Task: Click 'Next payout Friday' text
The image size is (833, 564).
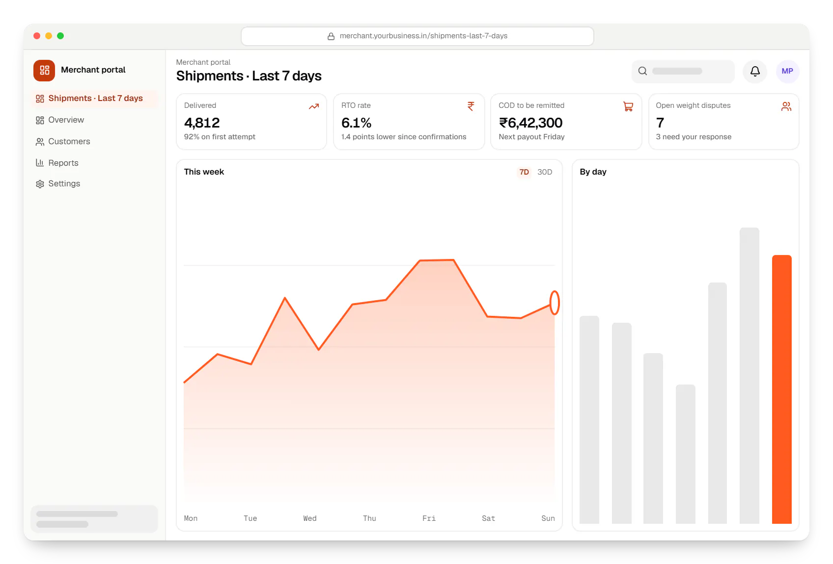Action: coord(531,137)
